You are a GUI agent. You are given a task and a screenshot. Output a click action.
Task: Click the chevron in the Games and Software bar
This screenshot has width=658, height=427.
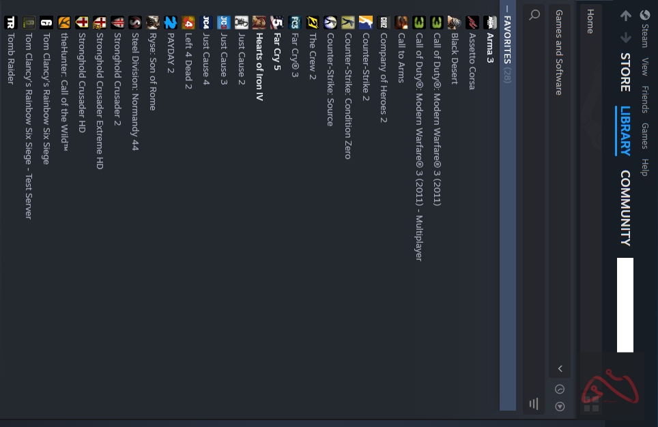pyautogui.click(x=560, y=368)
